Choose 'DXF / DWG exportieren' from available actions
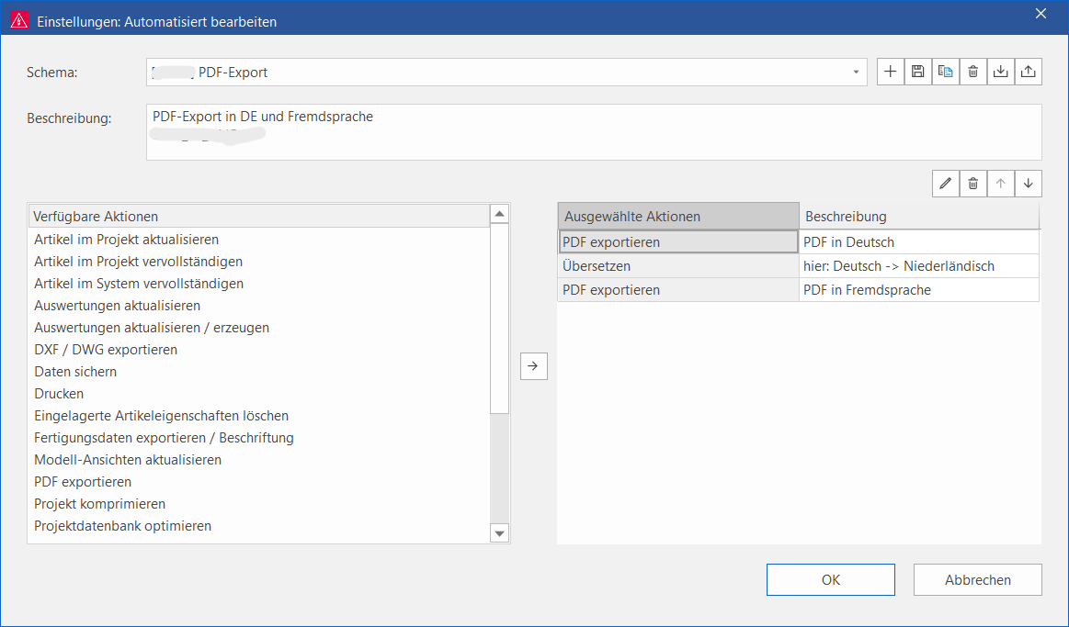Screen dimensions: 1069x627 [106, 350]
